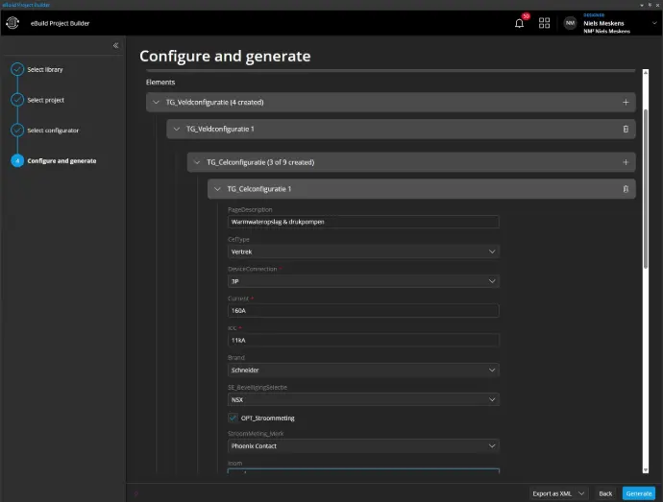Go to the Select project step

point(46,100)
